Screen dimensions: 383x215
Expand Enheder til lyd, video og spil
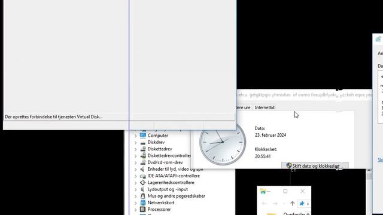pos(136,169)
